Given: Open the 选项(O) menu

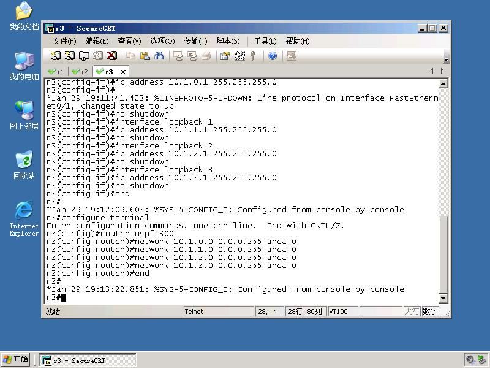Looking at the screenshot, I should click(x=162, y=41).
